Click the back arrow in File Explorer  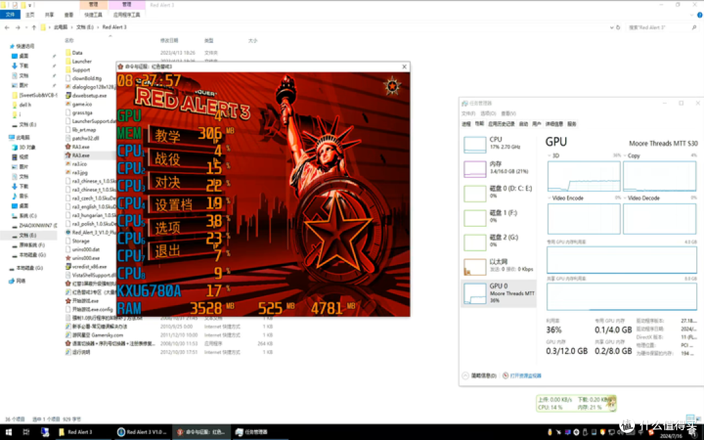[7, 27]
